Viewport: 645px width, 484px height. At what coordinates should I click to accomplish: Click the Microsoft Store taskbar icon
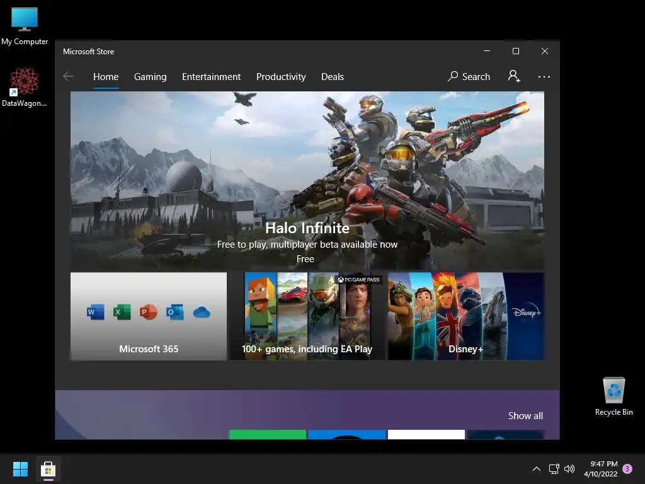pyautogui.click(x=48, y=469)
